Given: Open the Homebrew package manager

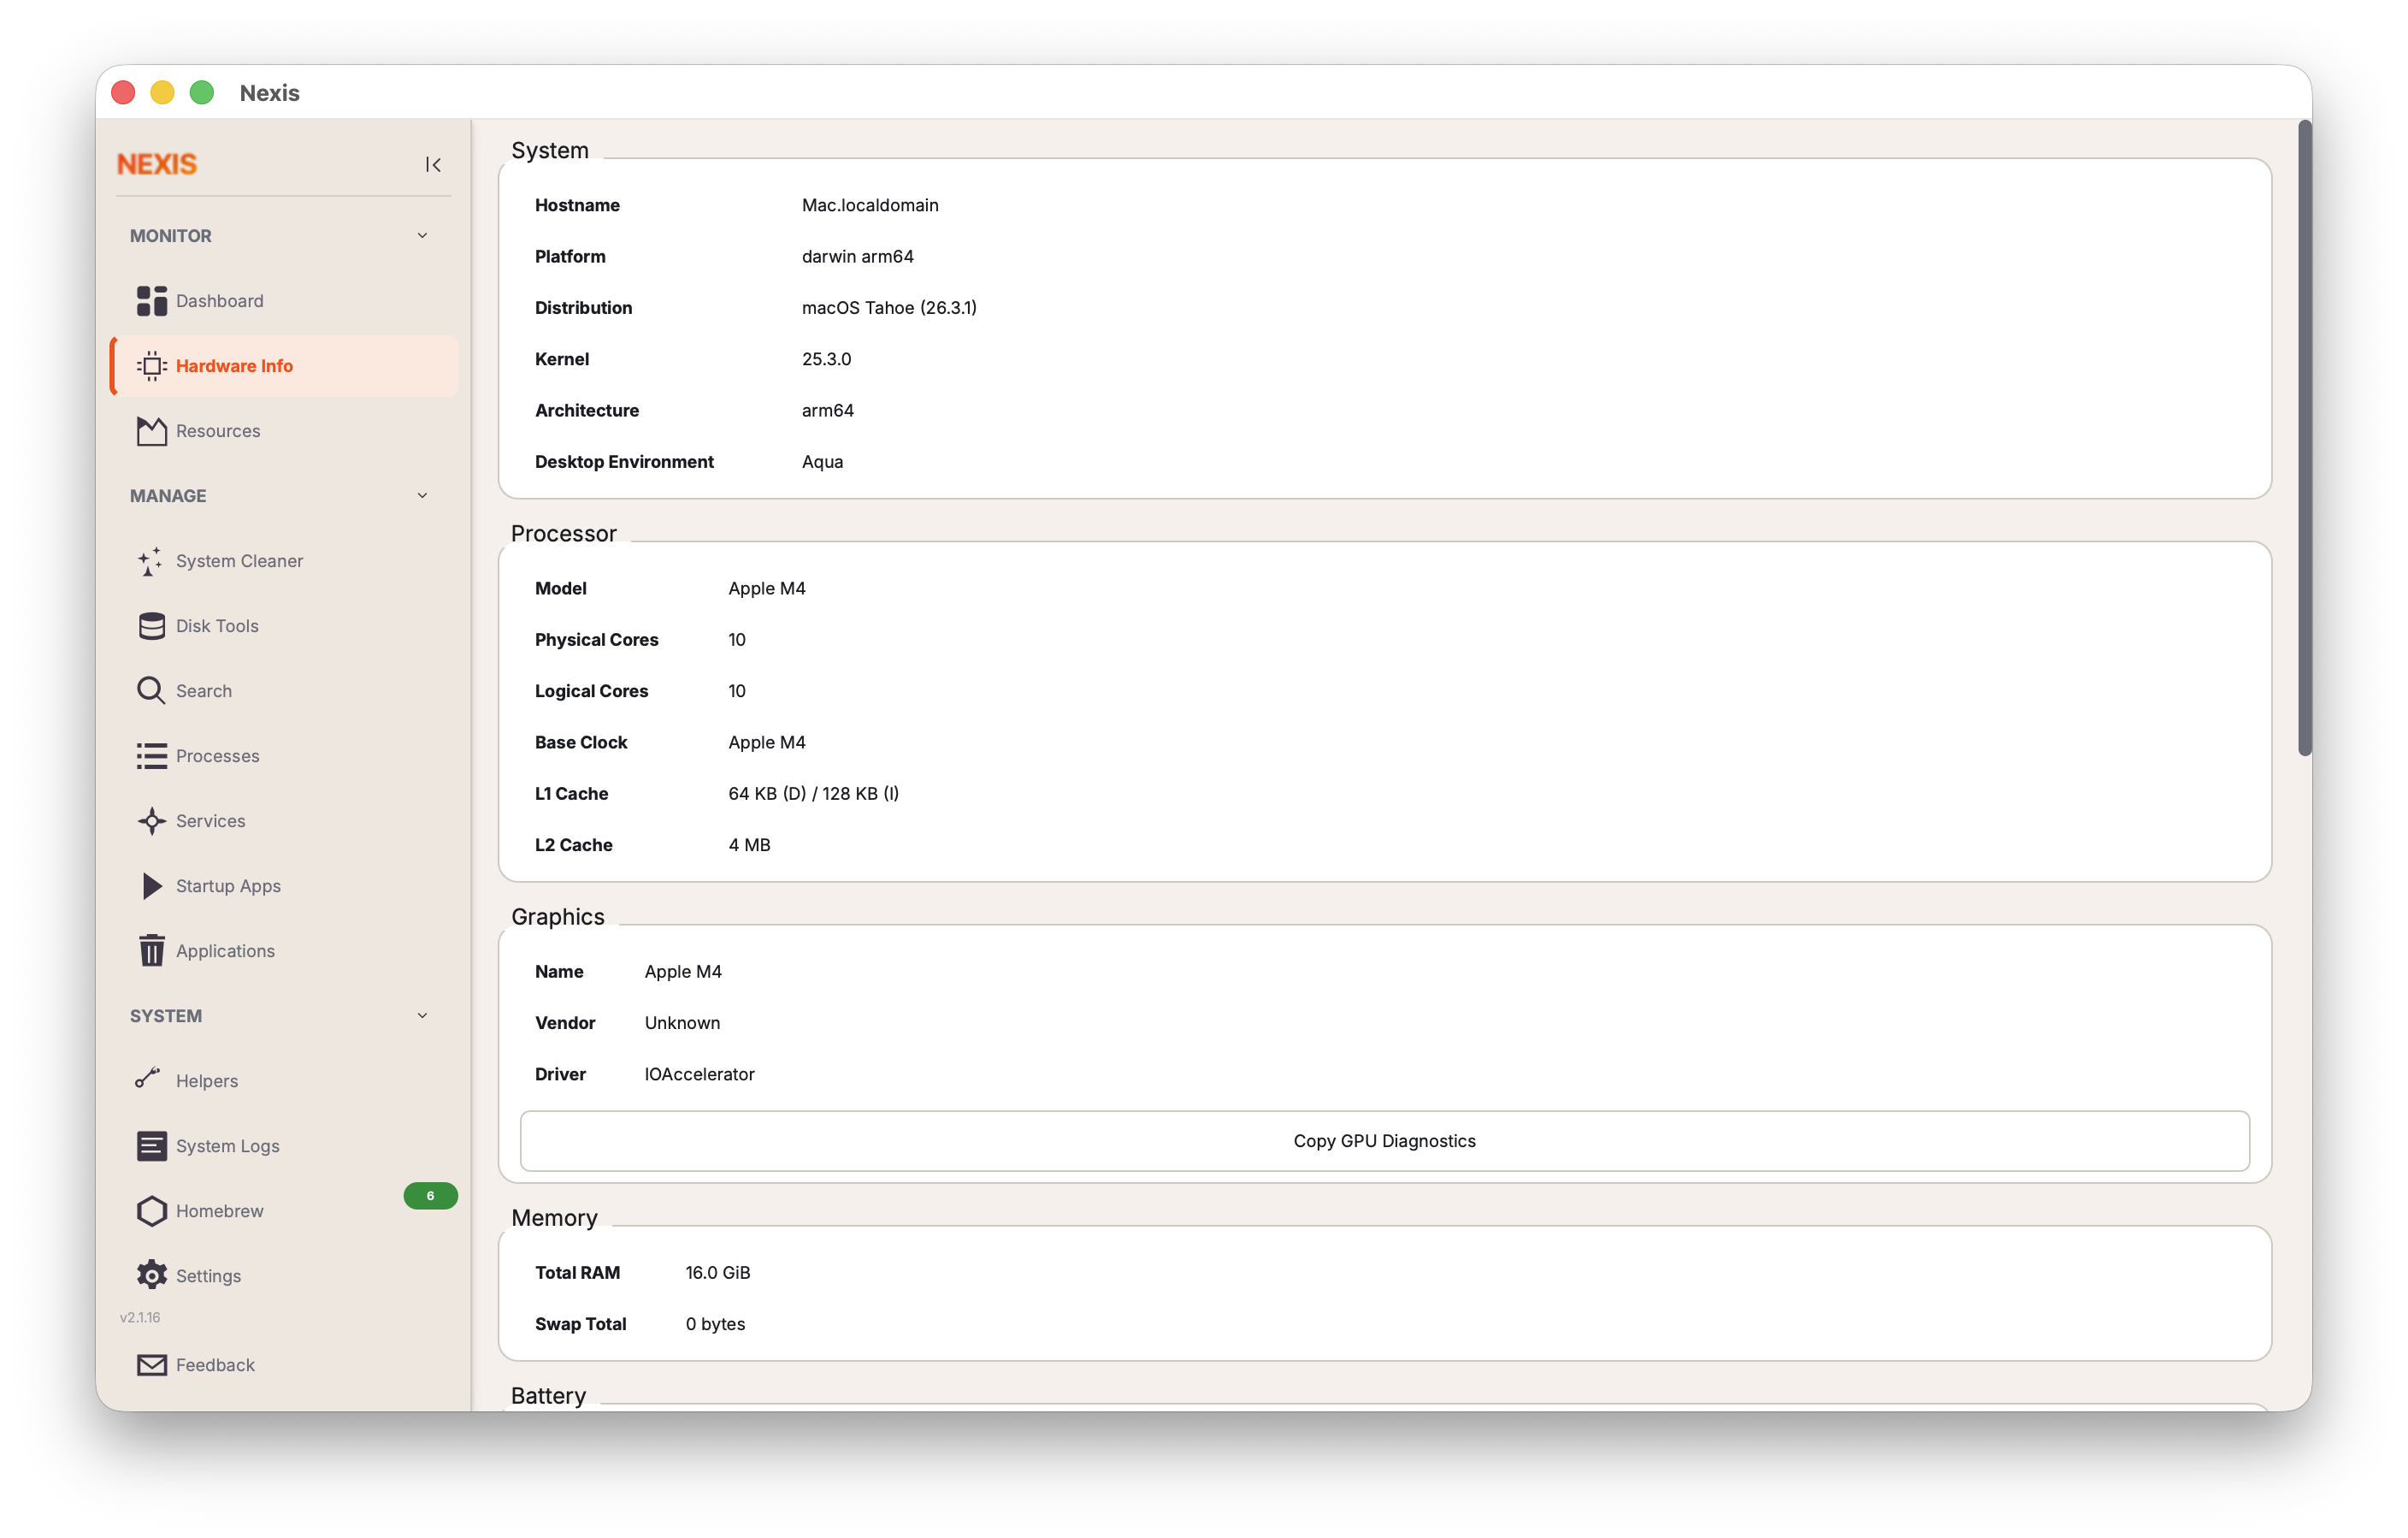Looking at the screenshot, I should coord(220,1210).
